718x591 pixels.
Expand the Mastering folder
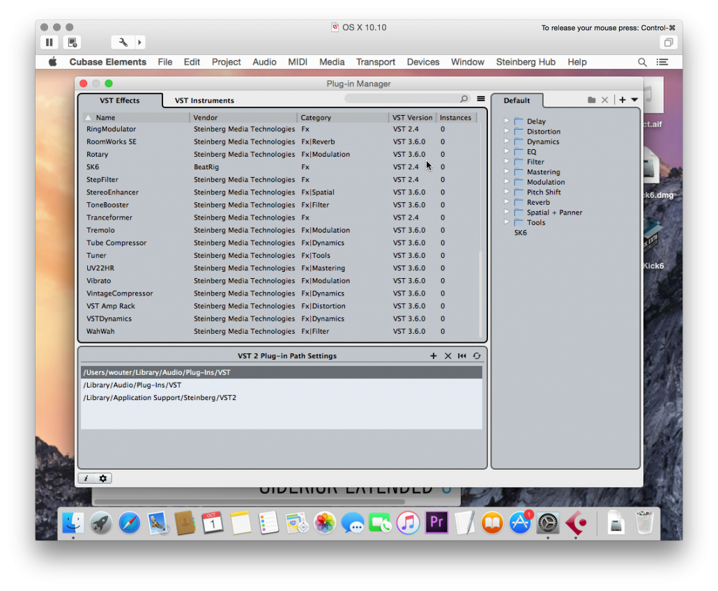[507, 171]
